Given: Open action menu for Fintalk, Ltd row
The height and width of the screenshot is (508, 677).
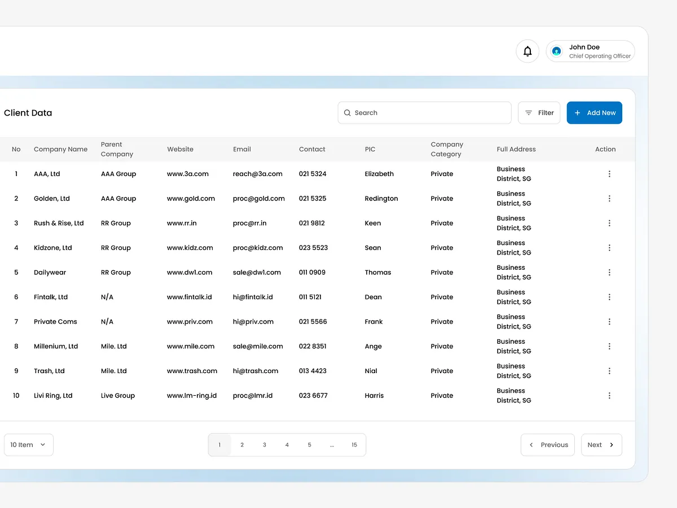Looking at the screenshot, I should point(609,297).
